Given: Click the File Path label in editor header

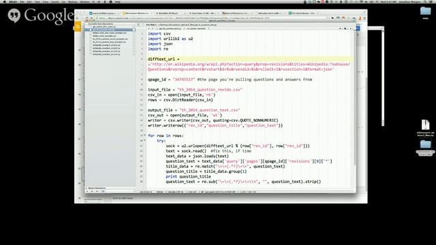Looking at the screenshot, I should pos(151,24).
